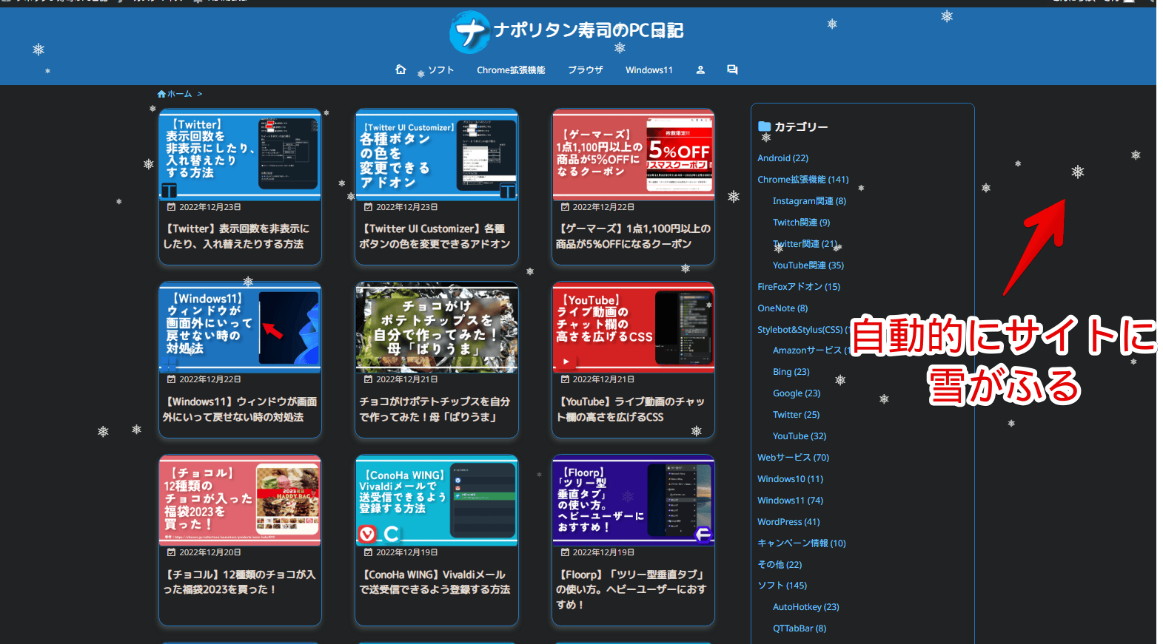Open the QTTabBar (8) subcategory
The width and height of the screenshot is (1163, 644).
[x=800, y=628]
